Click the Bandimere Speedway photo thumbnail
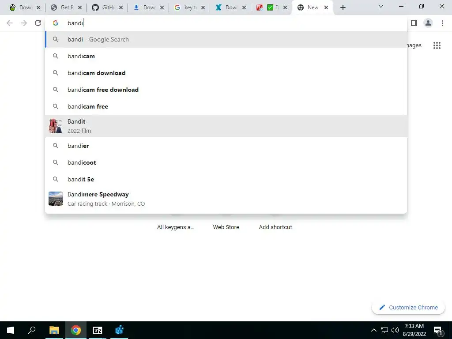Image resolution: width=452 pixels, height=339 pixels. coord(55,199)
